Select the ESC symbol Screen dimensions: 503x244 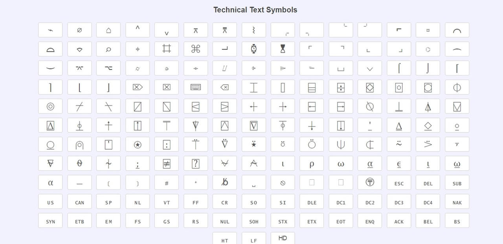point(399,183)
